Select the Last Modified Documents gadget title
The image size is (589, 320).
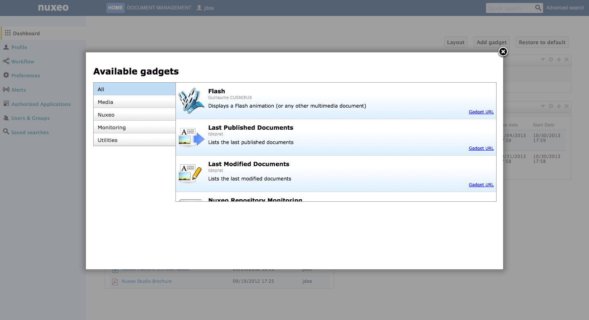249,164
